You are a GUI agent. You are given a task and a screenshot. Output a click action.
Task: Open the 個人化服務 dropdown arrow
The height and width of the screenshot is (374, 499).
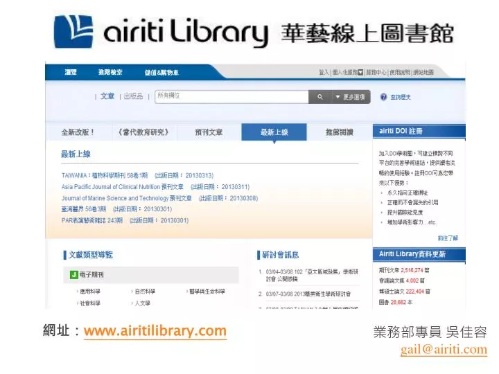click(x=360, y=73)
